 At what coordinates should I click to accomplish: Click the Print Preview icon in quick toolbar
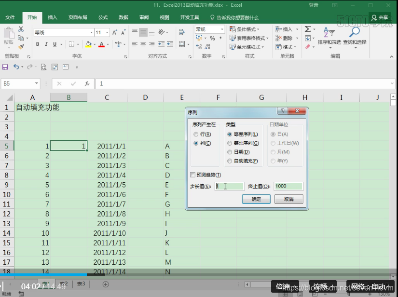point(43,67)
